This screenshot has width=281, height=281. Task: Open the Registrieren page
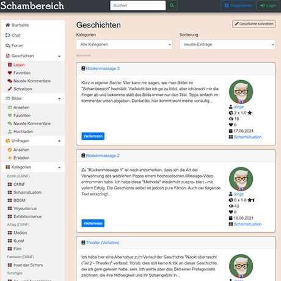238,5
